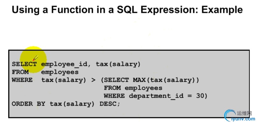Click the pencil cursor icon

[x=35, y=58]
